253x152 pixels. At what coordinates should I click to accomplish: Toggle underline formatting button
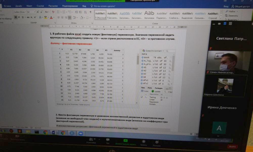[23, 17]
